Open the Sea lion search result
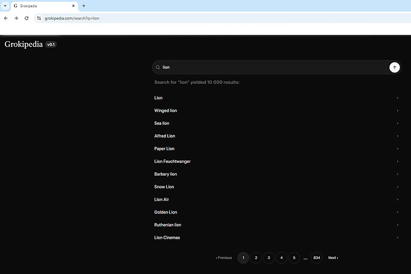The width and height of the screenshot is (411, 274). [162, 124]
